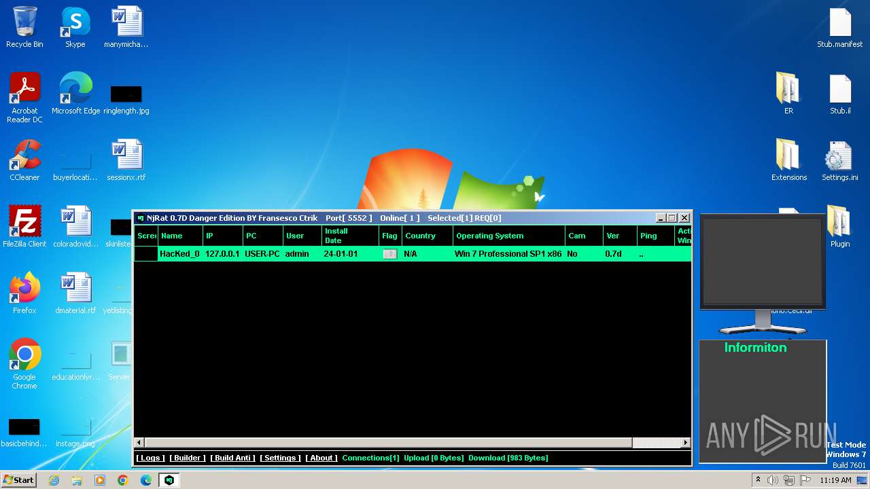Click the Win 7 Professional SP1 x86 cell
The width and height of the screenshot is (870, 489).
[508, 254]
